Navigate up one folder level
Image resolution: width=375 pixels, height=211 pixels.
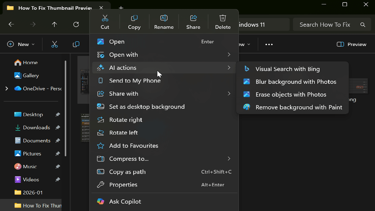tap(54, 24)
